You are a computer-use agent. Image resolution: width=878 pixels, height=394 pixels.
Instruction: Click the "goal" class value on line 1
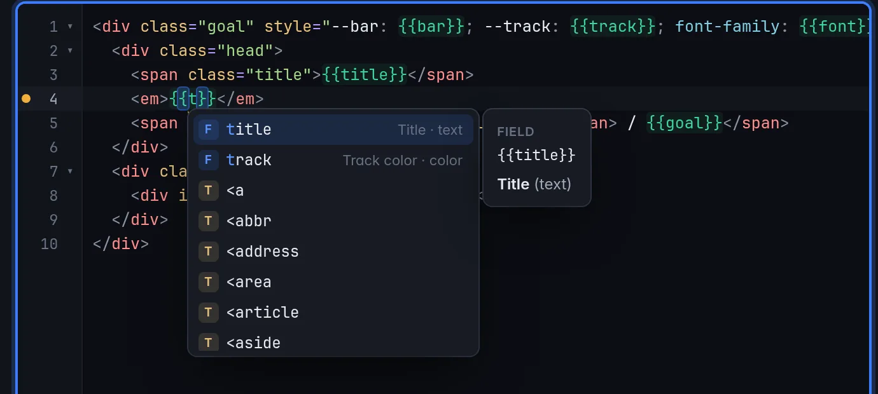pyautogui.click(x=226, y=27)
